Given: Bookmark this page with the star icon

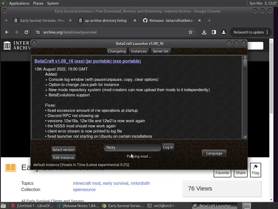Looking at the screenshot, I should [190, 32].
